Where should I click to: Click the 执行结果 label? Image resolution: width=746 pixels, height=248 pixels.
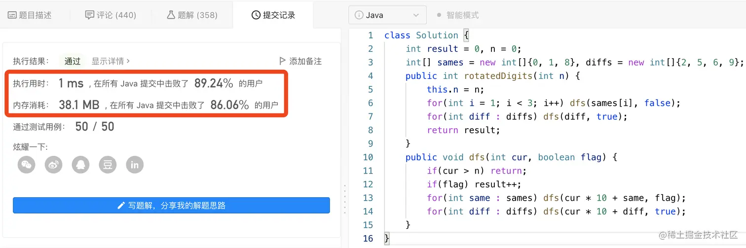click(31, 61)
